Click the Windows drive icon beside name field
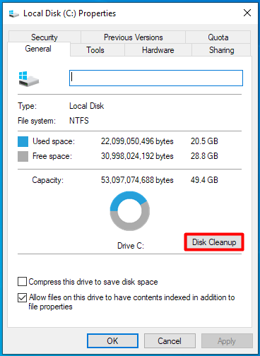 [28, 79]
